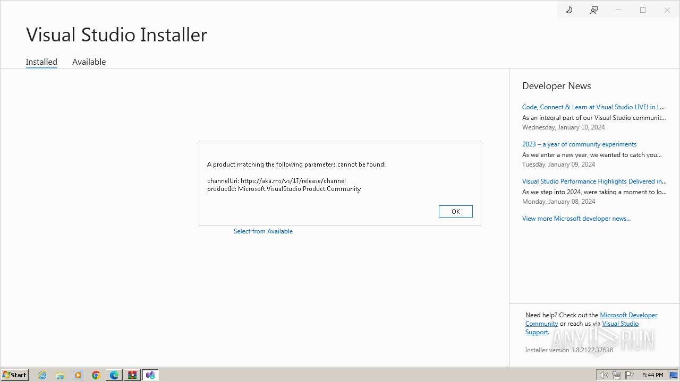Image resolution: width=680 pixels, height=382 pixels.
Task: Open Code, Connect & Learn news article
Action: pyautogui.click(x=593, y=107)
